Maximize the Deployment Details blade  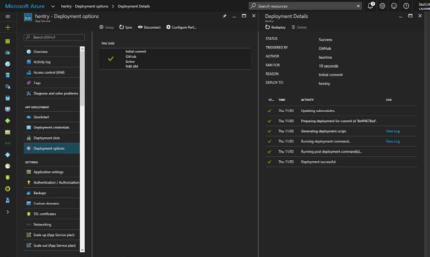(410, 16)
